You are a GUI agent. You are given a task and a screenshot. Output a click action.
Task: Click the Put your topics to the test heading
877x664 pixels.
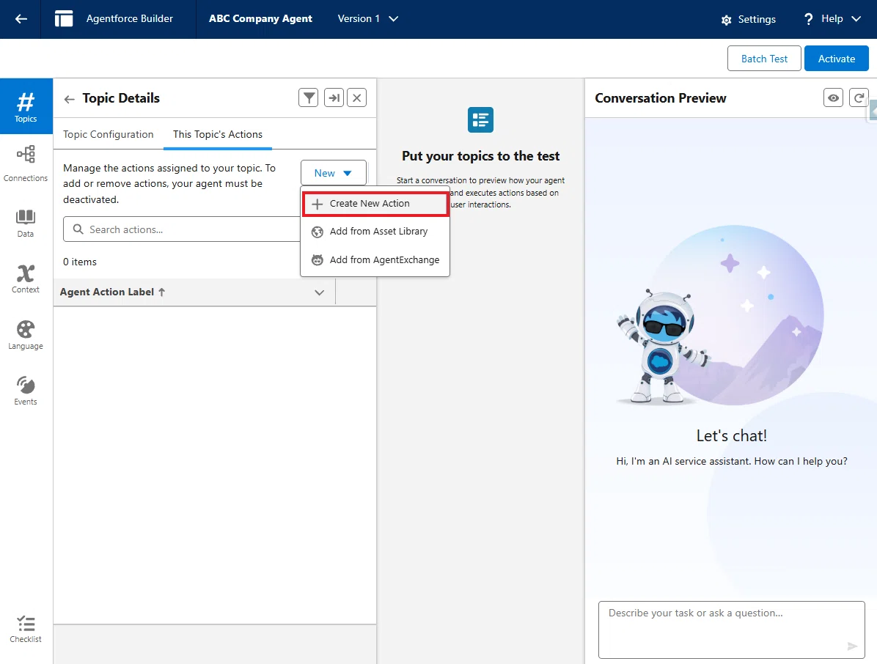point(480,156)
